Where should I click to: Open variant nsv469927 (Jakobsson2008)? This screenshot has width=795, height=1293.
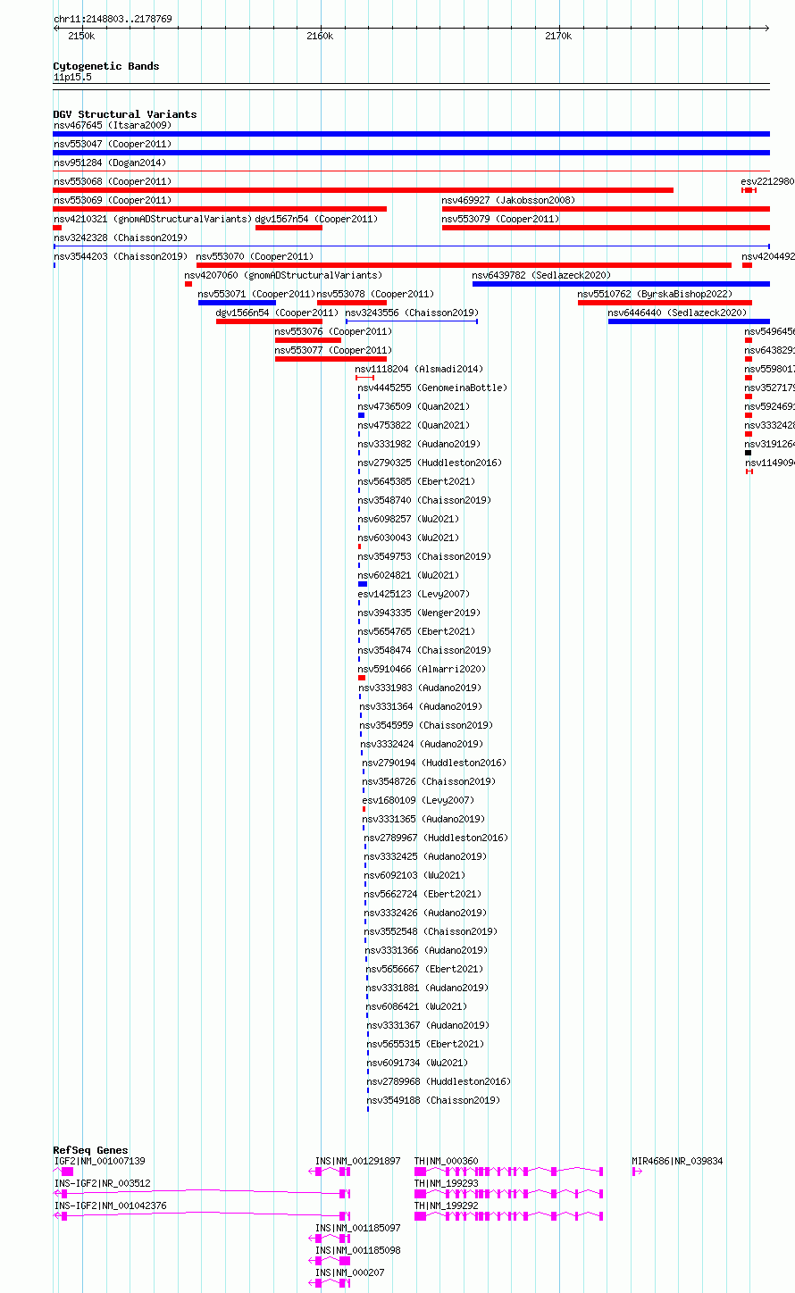click(605, 209)
